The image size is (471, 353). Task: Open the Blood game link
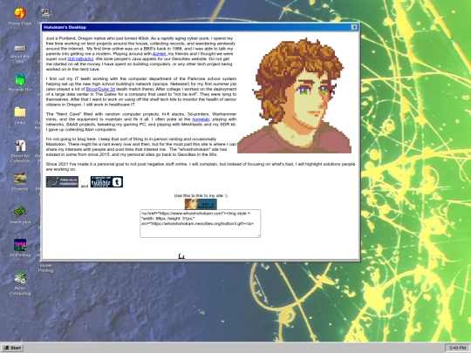pos(92,89)
